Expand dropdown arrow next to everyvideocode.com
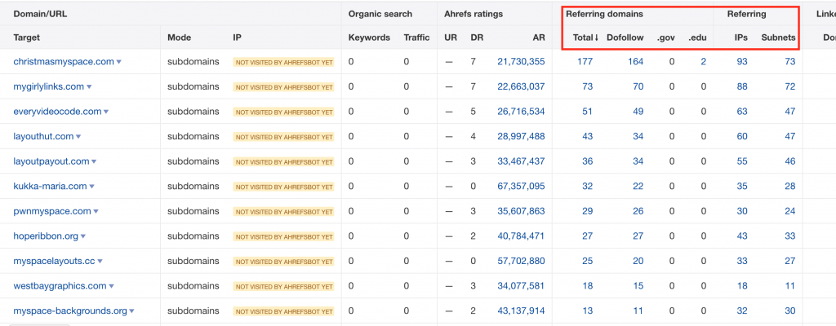The image size is (836, 326). [106, 112]
